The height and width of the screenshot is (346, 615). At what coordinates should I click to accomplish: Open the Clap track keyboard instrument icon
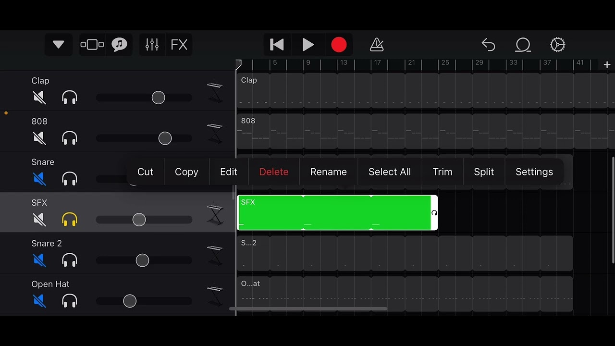tap(215, 92)
